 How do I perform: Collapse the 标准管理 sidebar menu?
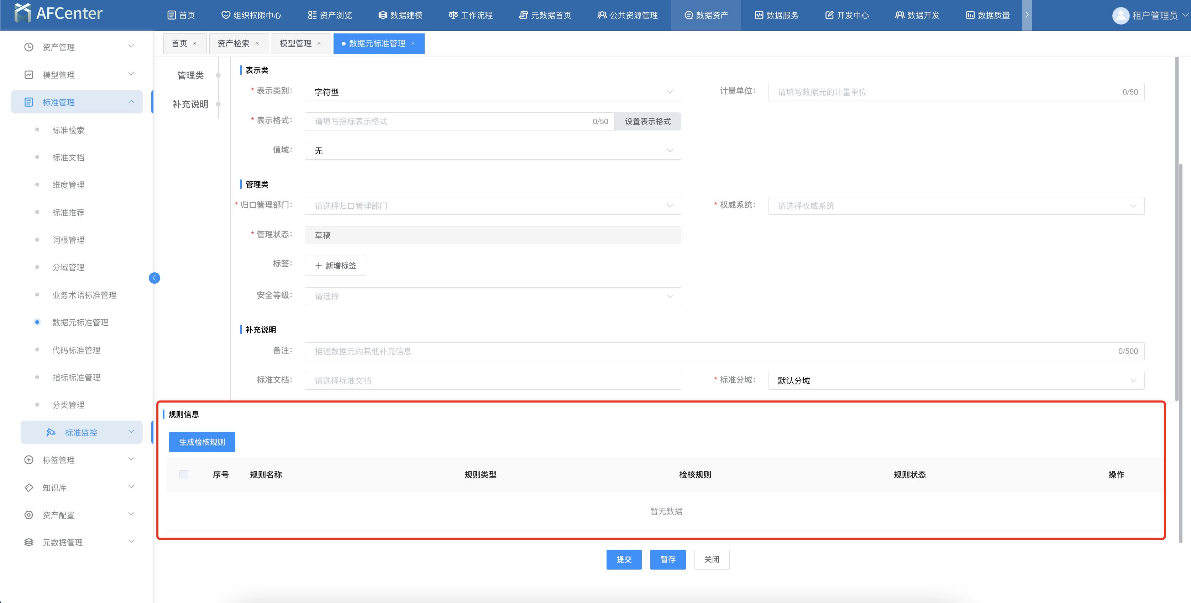(x=131, y=102)
